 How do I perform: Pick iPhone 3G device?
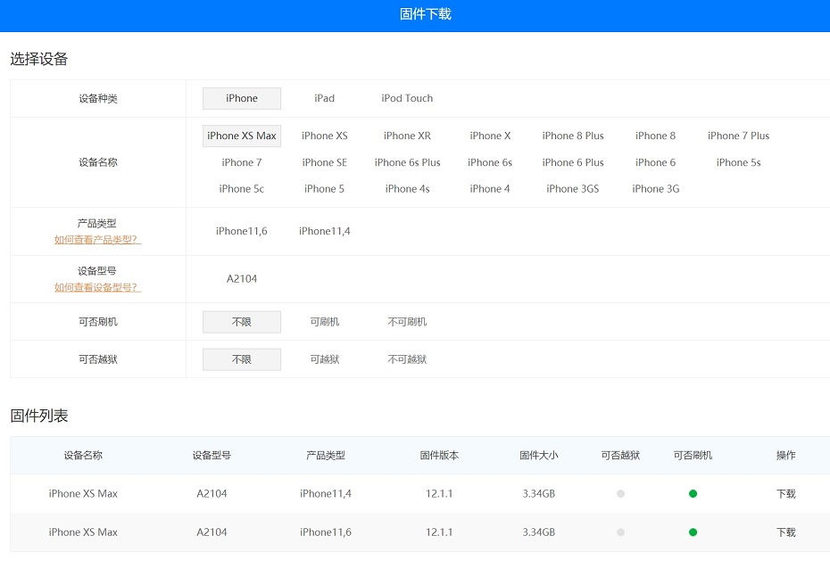coord(655,189)
